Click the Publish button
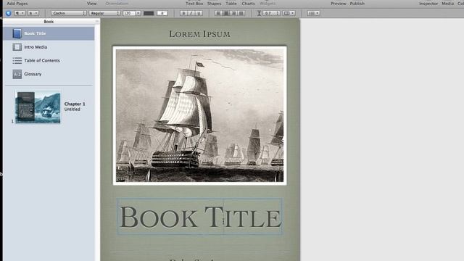 click(357, 4)
